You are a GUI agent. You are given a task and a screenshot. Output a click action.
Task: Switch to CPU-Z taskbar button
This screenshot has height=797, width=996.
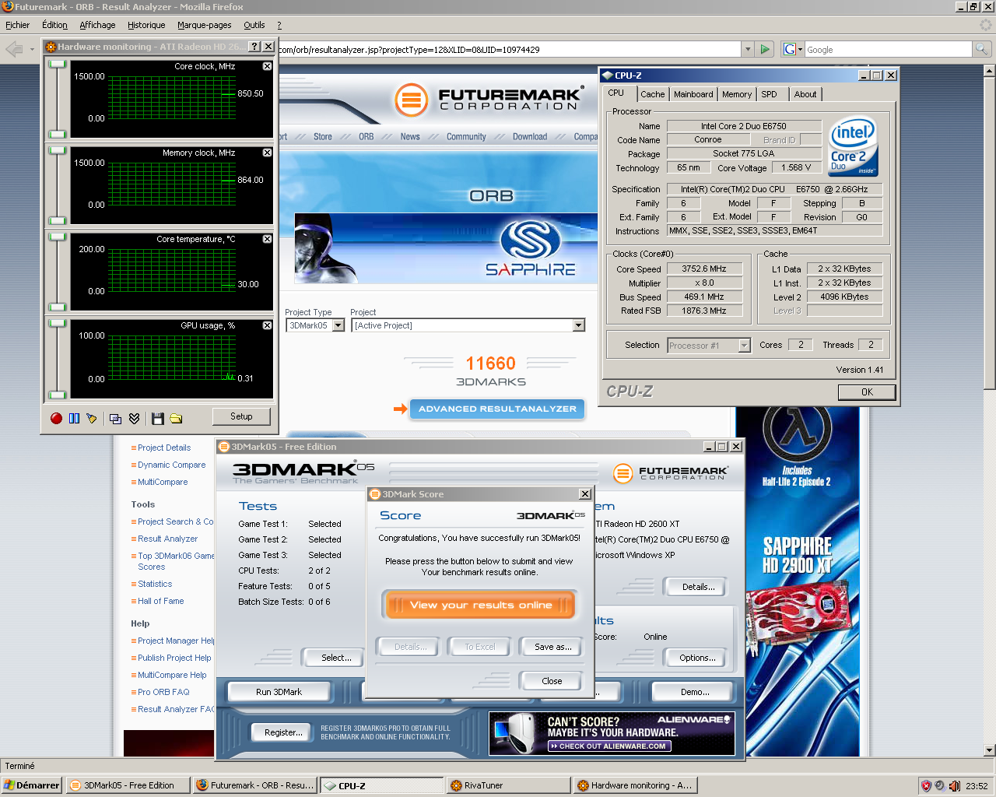[x=382, y=785]
